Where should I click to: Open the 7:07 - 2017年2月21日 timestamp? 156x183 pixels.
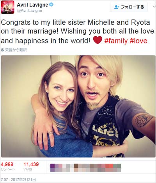(x=18, y=180)
